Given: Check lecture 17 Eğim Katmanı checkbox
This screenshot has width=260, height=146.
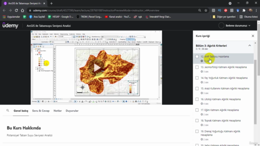Looking at the screenshot, I should tap(197, 110).
